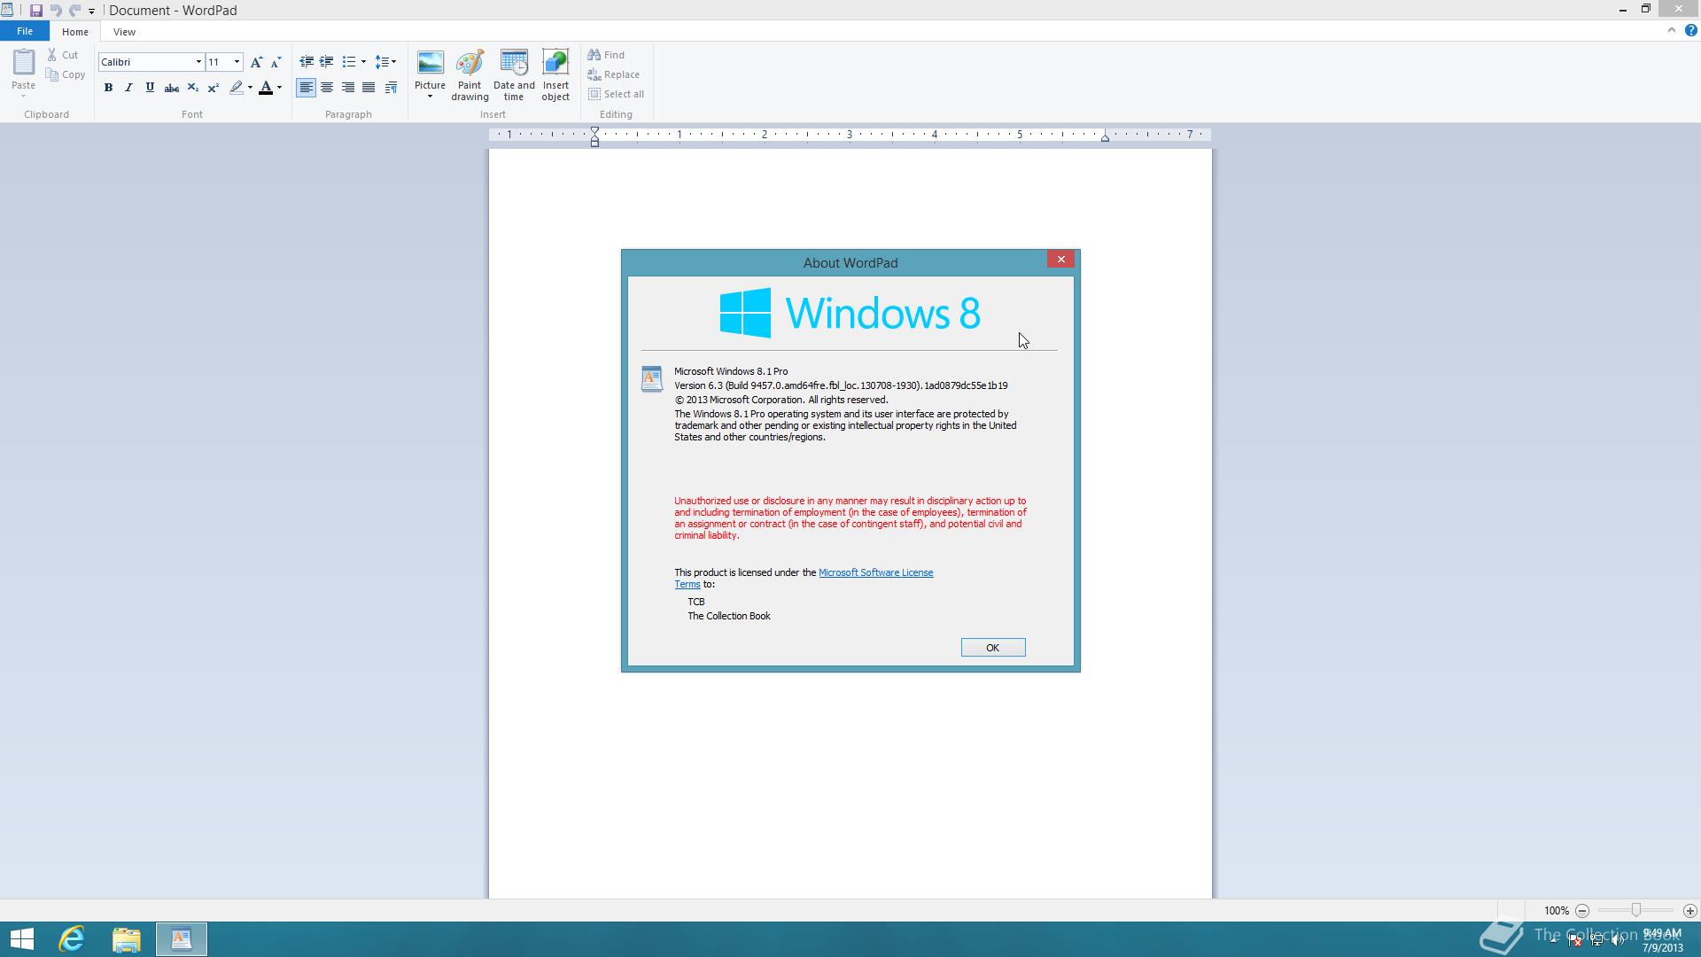The height and width of the screenshot is (957, 1701).
Task: Click Save in Quick Access Toolbar
Action: [x=36, y=11]
